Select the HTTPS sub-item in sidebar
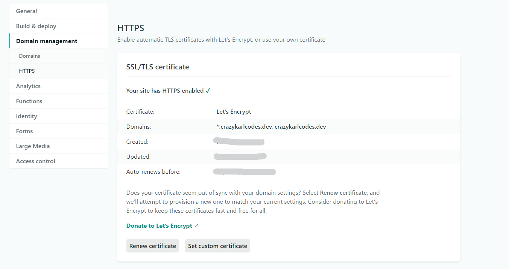The height and width of the screenshot is (269, 509). (x=27, y=71)
